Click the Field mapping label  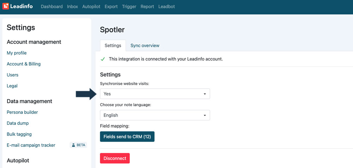point(115,126)
